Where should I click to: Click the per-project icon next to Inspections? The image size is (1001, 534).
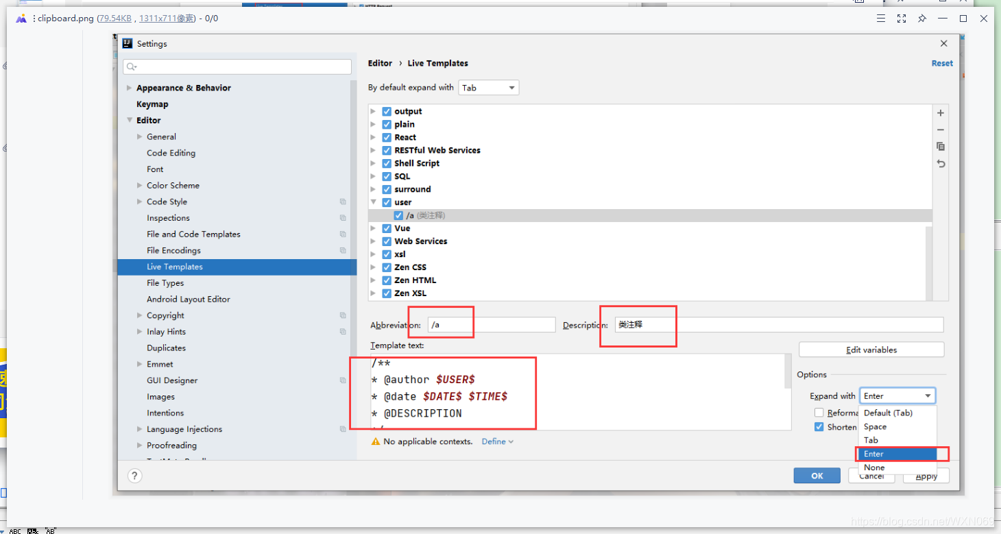point(343,218)
